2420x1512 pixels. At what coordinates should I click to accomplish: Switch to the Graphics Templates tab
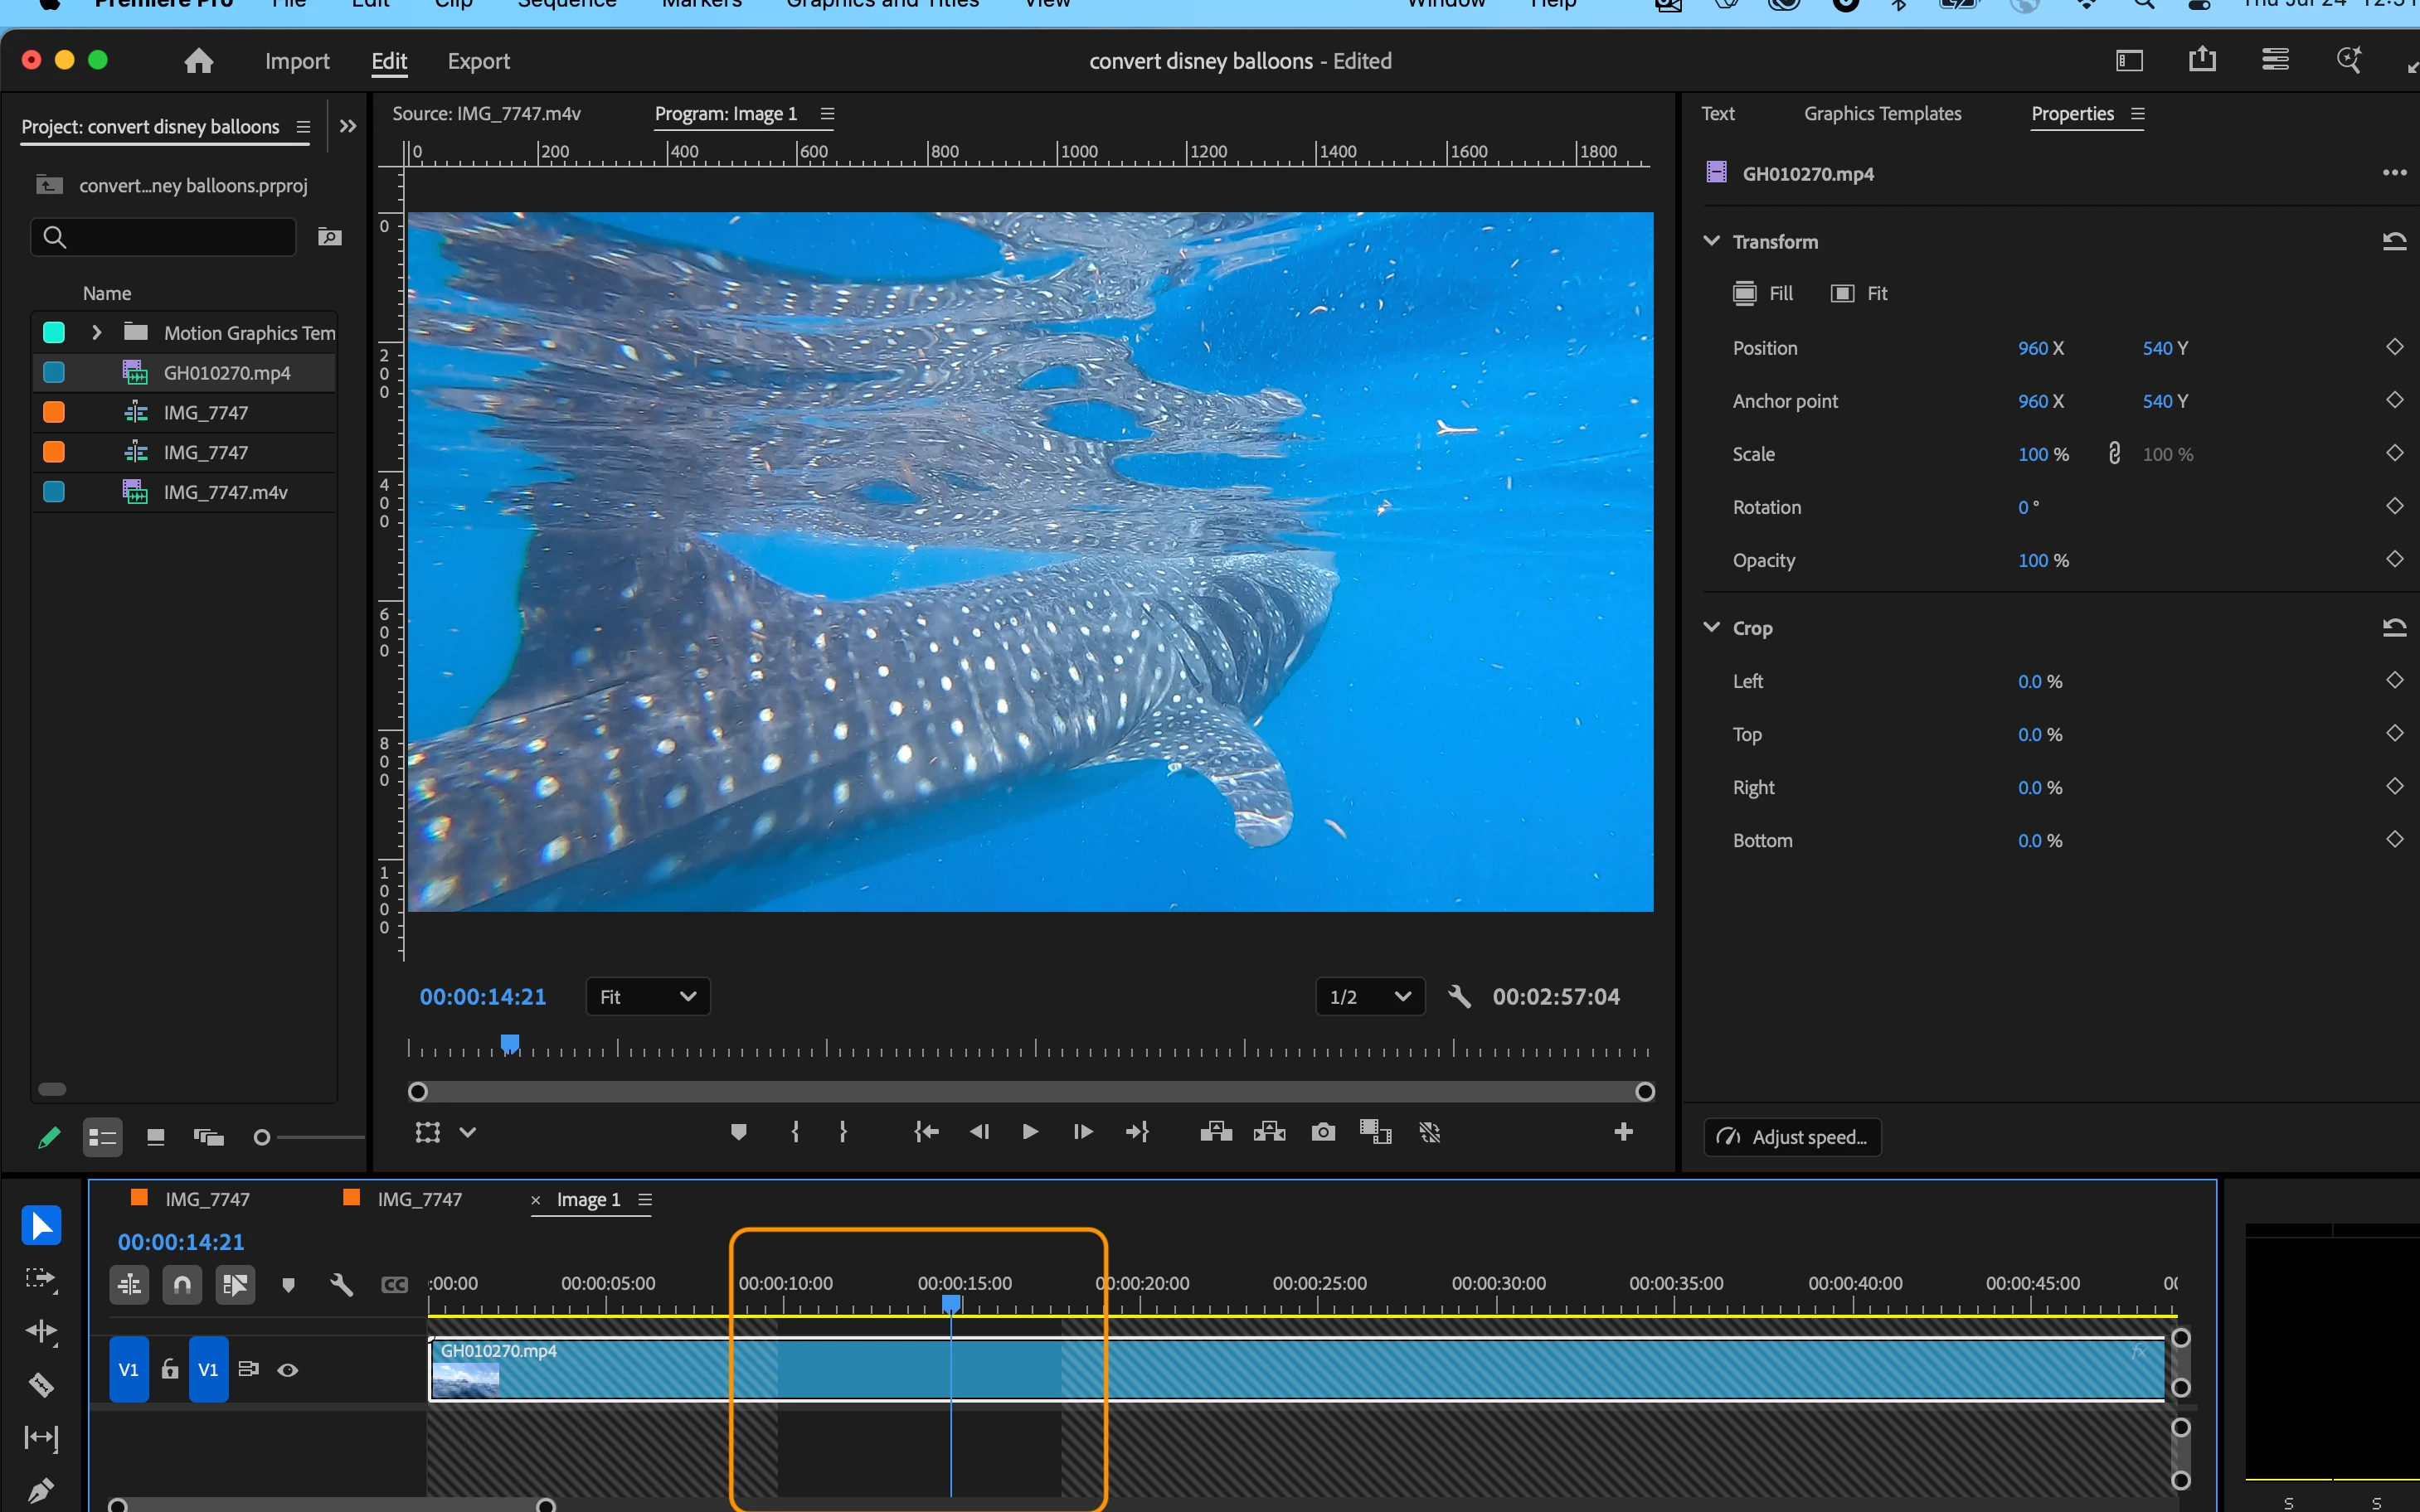[x=1882, y=114]
